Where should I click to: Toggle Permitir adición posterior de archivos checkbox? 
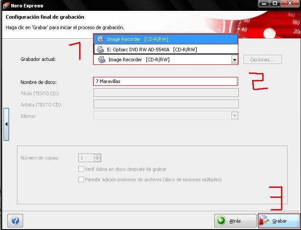[81, 180]
